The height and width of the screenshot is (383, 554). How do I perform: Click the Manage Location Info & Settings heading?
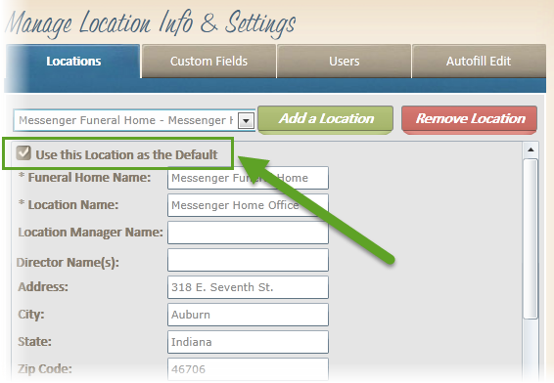151,23
